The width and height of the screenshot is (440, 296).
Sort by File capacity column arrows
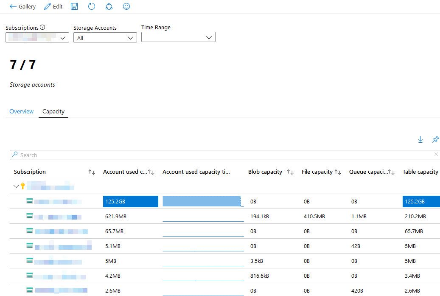click(x=338, y=172)
